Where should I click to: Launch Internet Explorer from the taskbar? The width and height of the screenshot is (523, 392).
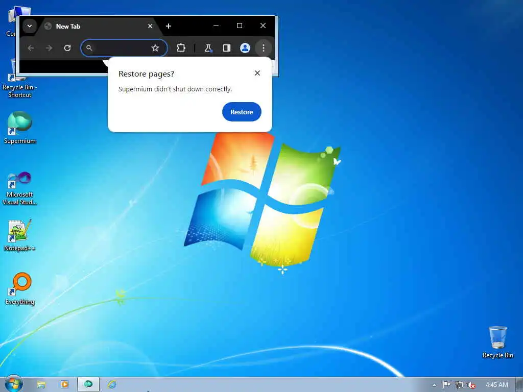[112, 385]
